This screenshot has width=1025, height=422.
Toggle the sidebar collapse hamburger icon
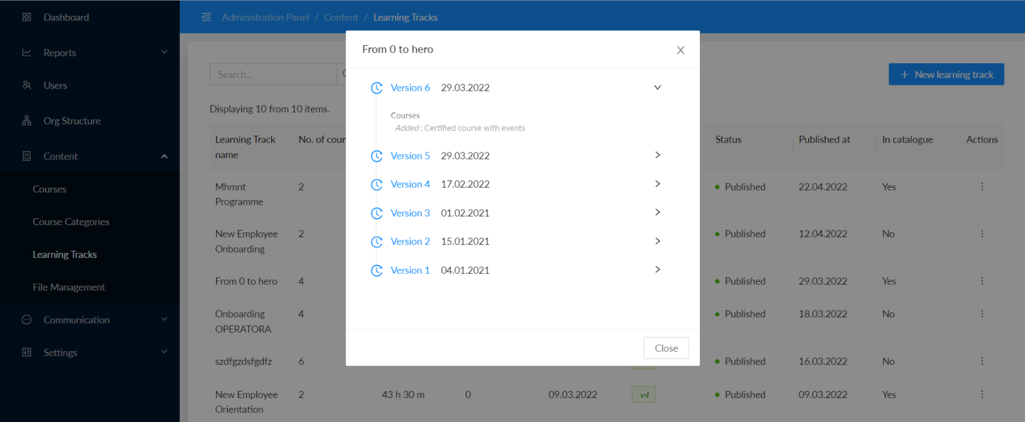coord(206,17)
